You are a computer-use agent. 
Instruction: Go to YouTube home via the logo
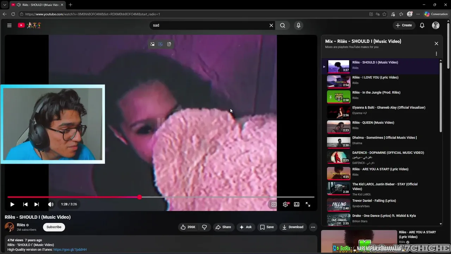[30, 25]
